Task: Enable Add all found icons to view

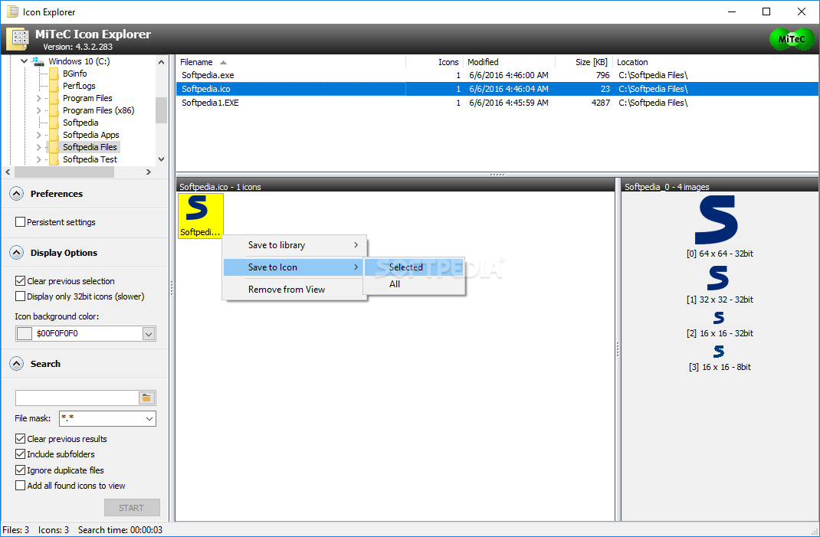Action: click(x=21, y=485)
